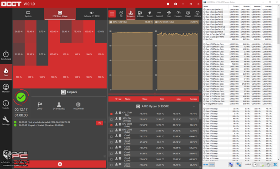Screen dimensions: 280x169
Task: Check CPU CCD2 (Tdie) graph checkbox
Action: pyautogui.click(x=112, y=131)
